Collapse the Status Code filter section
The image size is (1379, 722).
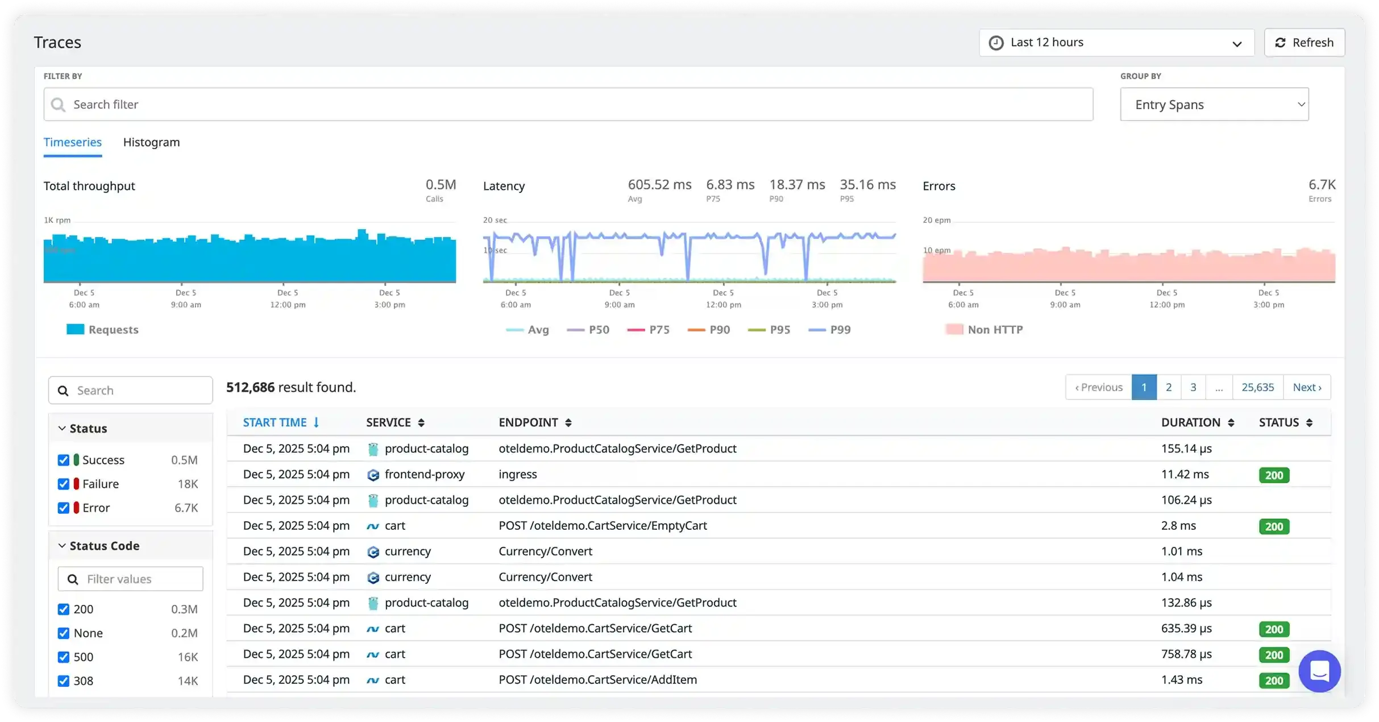pyautogui.click(x=62, y=546)
